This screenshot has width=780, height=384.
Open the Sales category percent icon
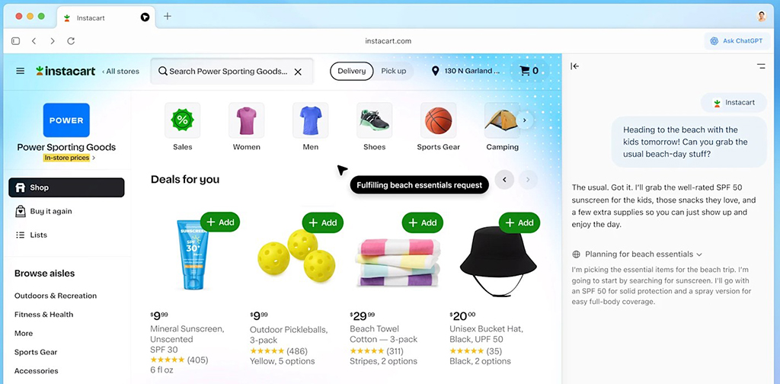[x=183, y=120]
